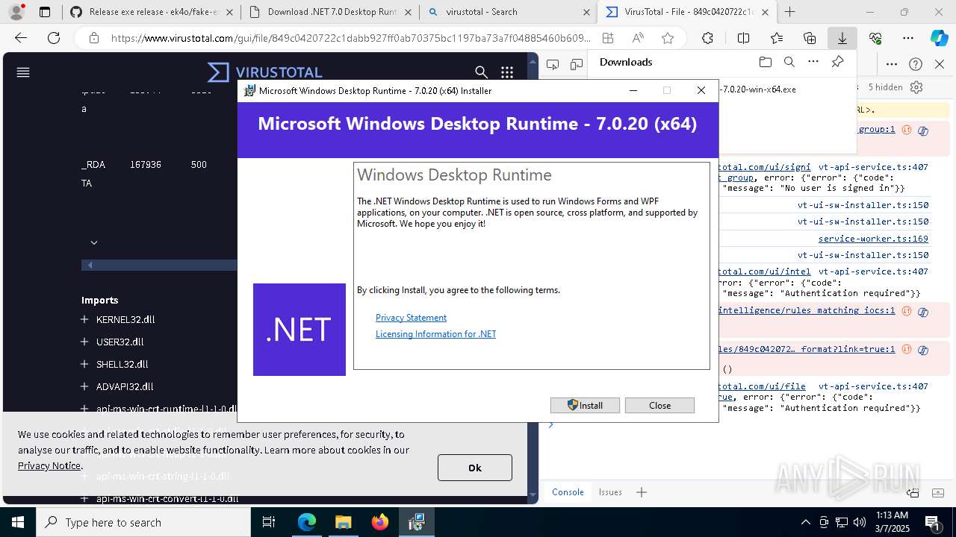956x537 pixels.
Task: Open the cookie banner Privacy Notice link
Action: click(x=49, y=465)
